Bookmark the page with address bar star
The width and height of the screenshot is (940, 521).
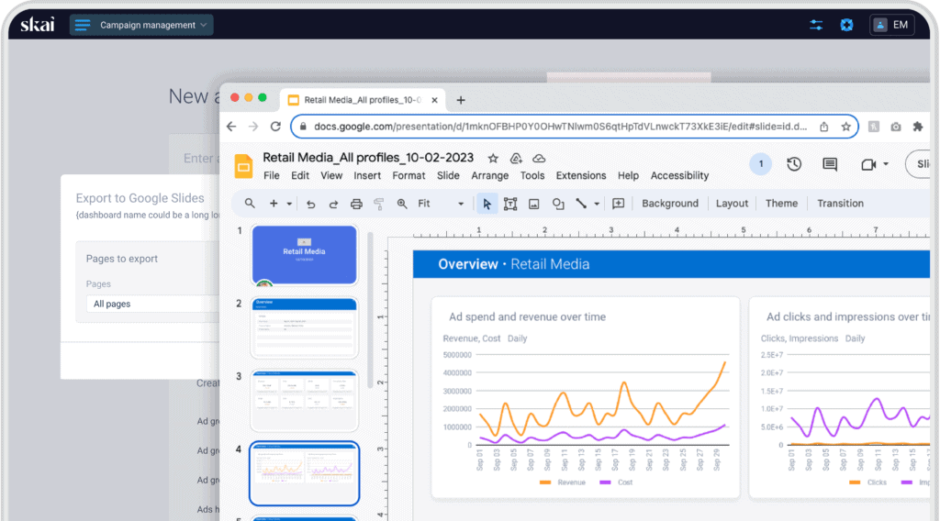coord(845,127)
